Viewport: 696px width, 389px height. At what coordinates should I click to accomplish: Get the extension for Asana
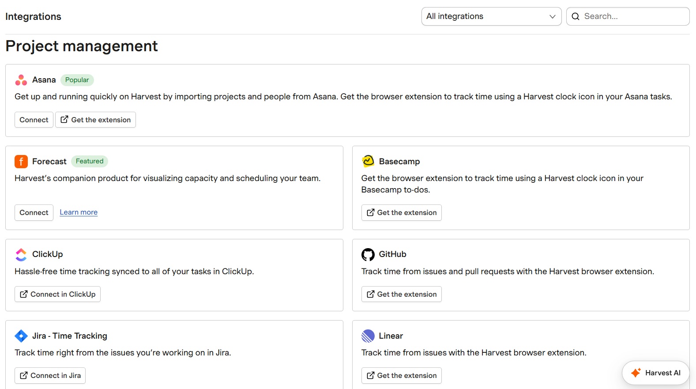click(95, 120)
